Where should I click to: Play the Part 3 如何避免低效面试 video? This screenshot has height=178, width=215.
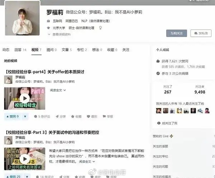click(25, 159)
